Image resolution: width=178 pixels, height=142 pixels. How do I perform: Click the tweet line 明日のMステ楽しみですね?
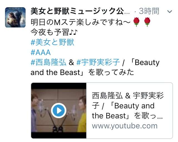click(80, 22)
